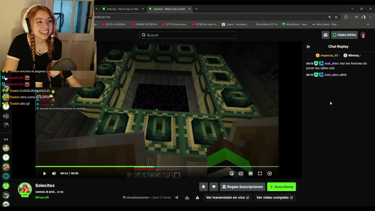Viewport: 375px width, 211px height.
Task: Close the first Solecitox tab
Action: pos(143,9)
